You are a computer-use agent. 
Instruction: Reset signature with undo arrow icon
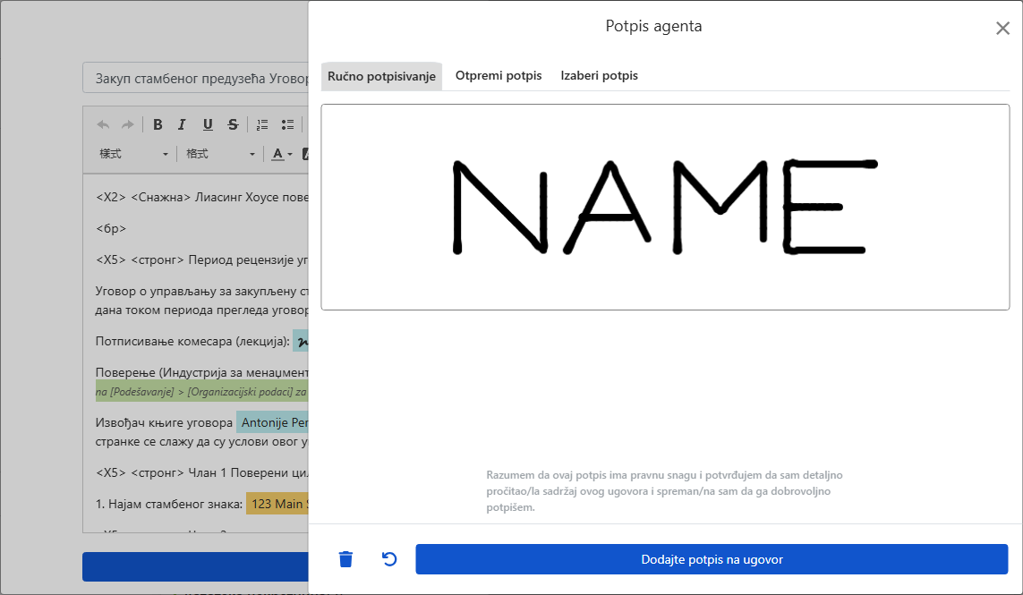(388, 559)
